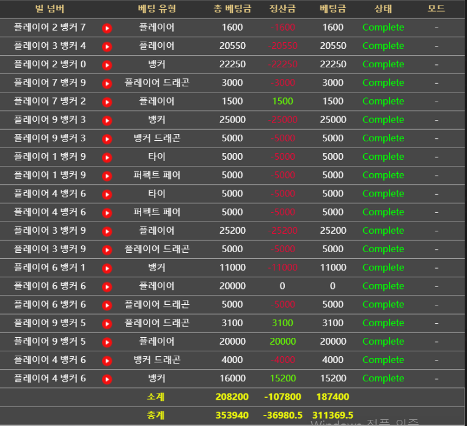Play replay for 플레이어 9 뱅커 5 20000 bet
This screenshot has height=426, width=467.
[107, 343]
